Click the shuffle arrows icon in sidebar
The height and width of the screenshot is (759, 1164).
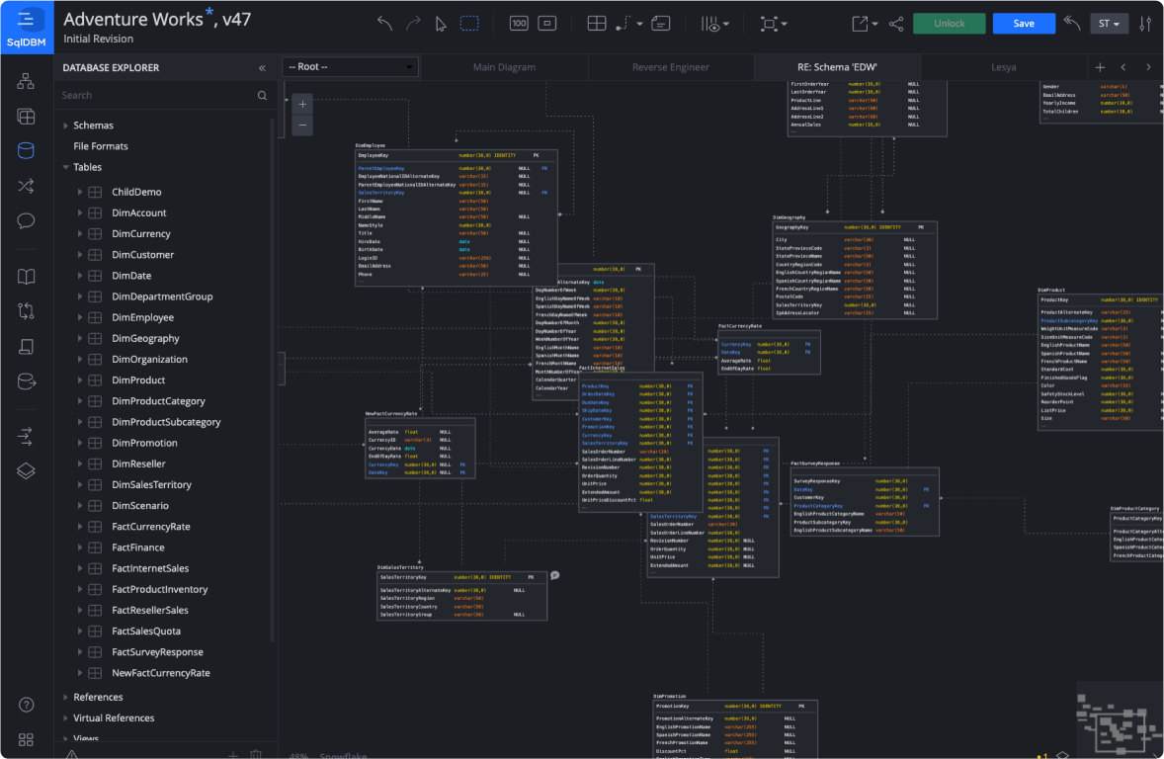tap(27, 185)
